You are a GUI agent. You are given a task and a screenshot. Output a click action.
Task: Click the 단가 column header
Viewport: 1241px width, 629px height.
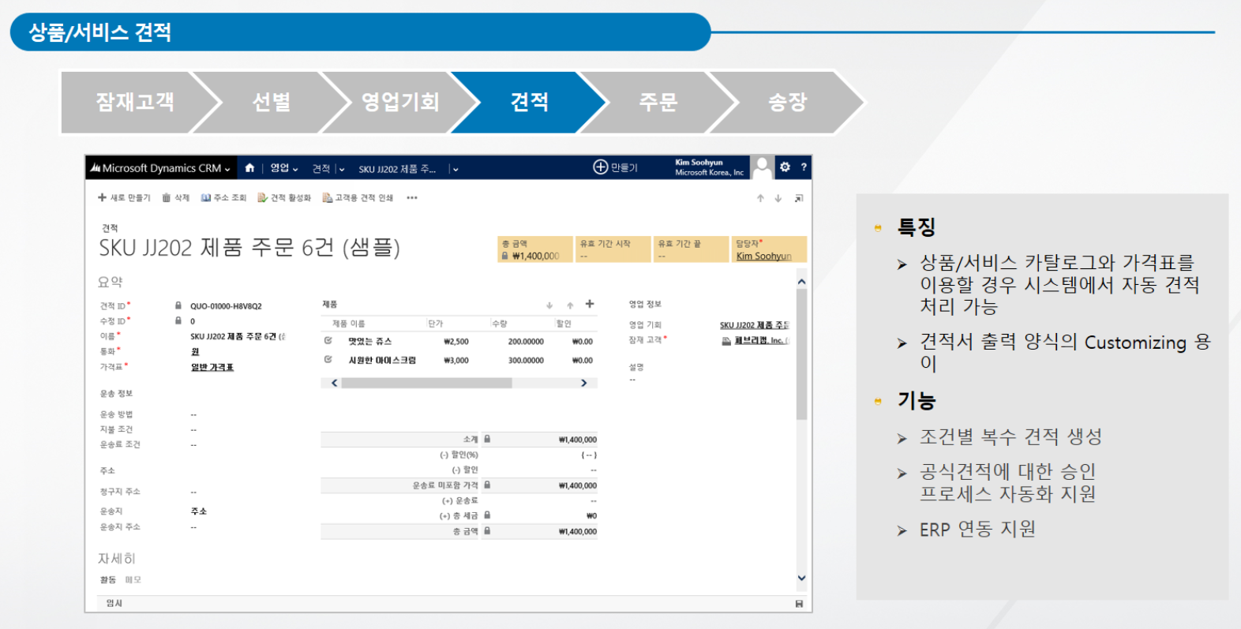pos(436,324)
